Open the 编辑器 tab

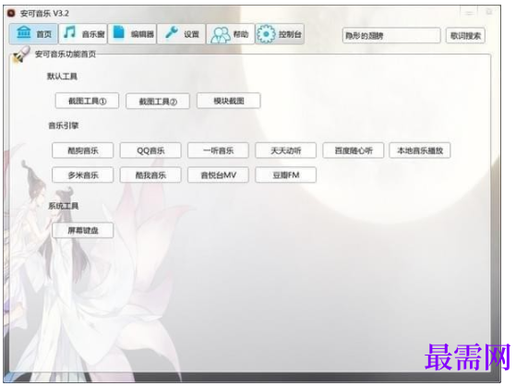[132, 33]
